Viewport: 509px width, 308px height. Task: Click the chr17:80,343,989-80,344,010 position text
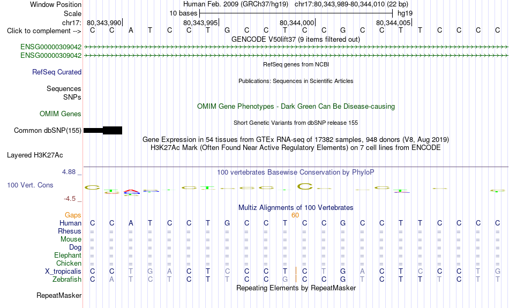pyautogui.click(x=351, y=4)
